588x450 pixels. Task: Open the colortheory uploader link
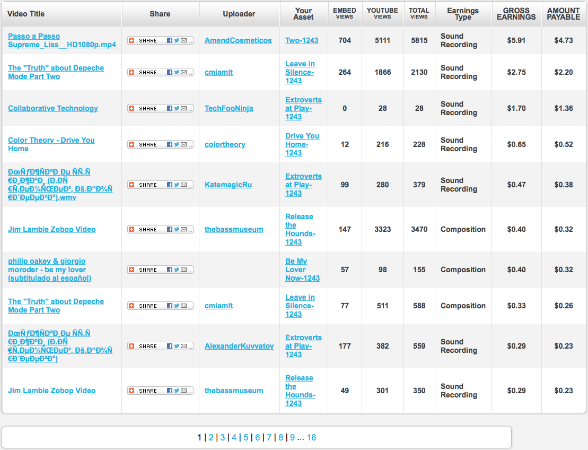click(225, 144)
